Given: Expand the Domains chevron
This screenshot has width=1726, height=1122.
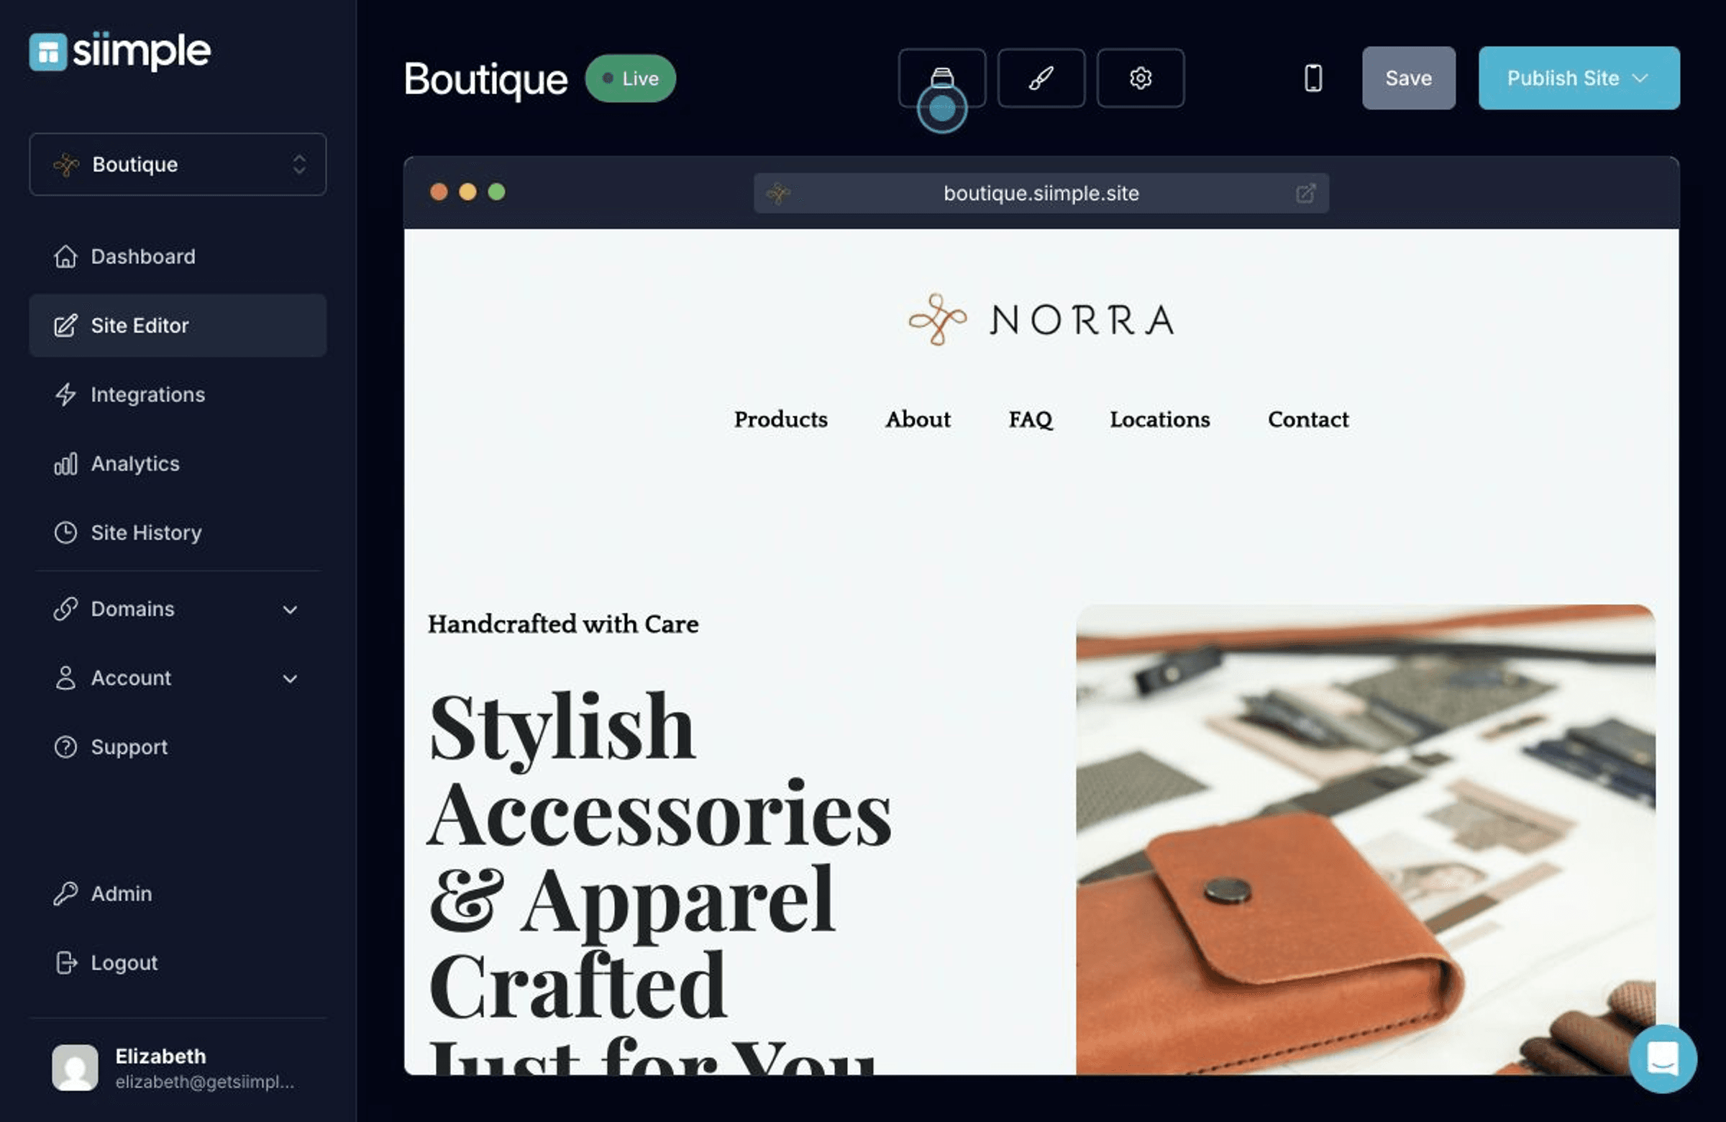Looking at the screenshot, I should coord(290,609).
